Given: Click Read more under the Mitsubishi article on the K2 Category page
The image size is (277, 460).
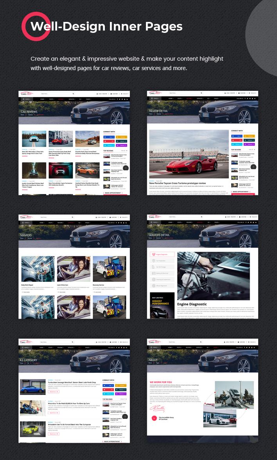Looking at the screenshot, I should pos(54,434).
